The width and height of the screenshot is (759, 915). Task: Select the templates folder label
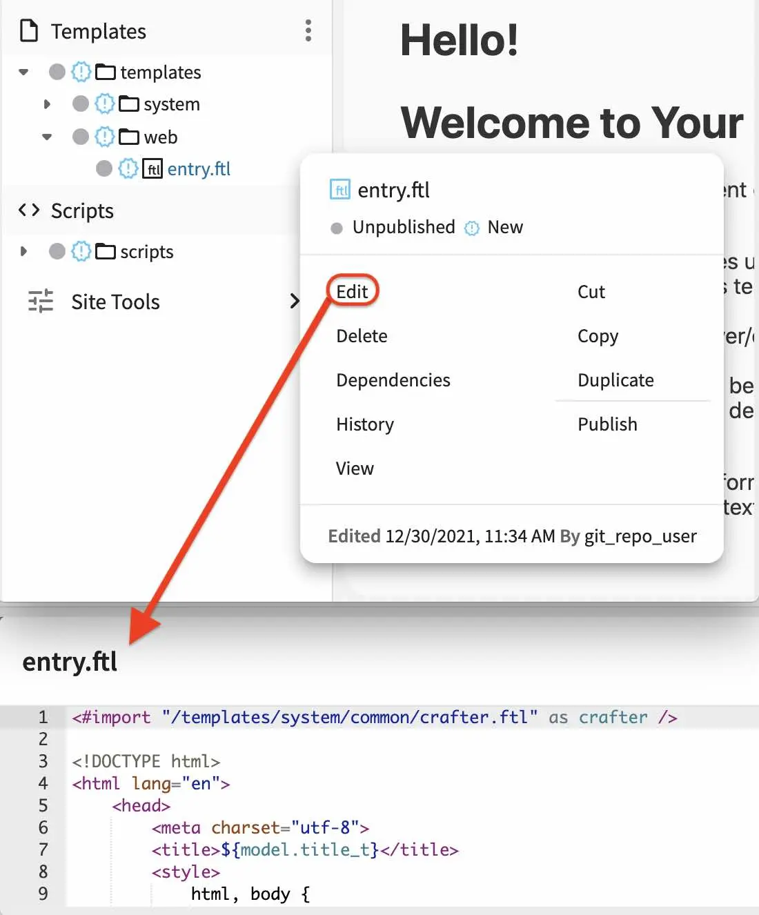[x=161, y=72]
